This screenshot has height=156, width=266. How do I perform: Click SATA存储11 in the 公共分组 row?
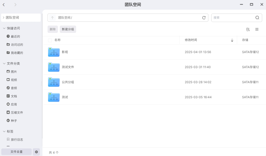coord(250,82)
